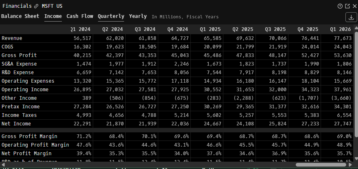Select the Q1 2026 column header

[341, 29]
